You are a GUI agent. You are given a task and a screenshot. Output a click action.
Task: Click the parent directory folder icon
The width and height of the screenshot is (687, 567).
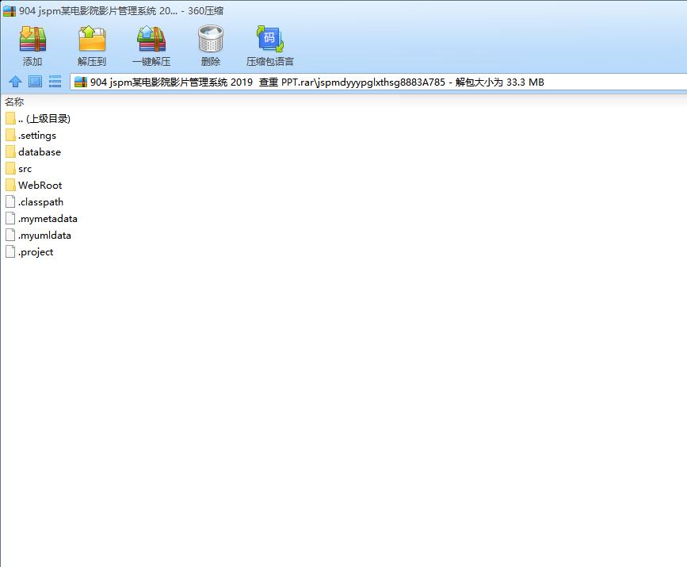pos(10,118)
